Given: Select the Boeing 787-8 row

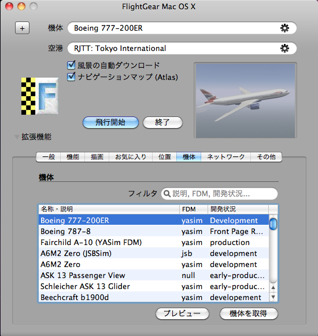Looking at the screenshot, I should coord(154,231).
